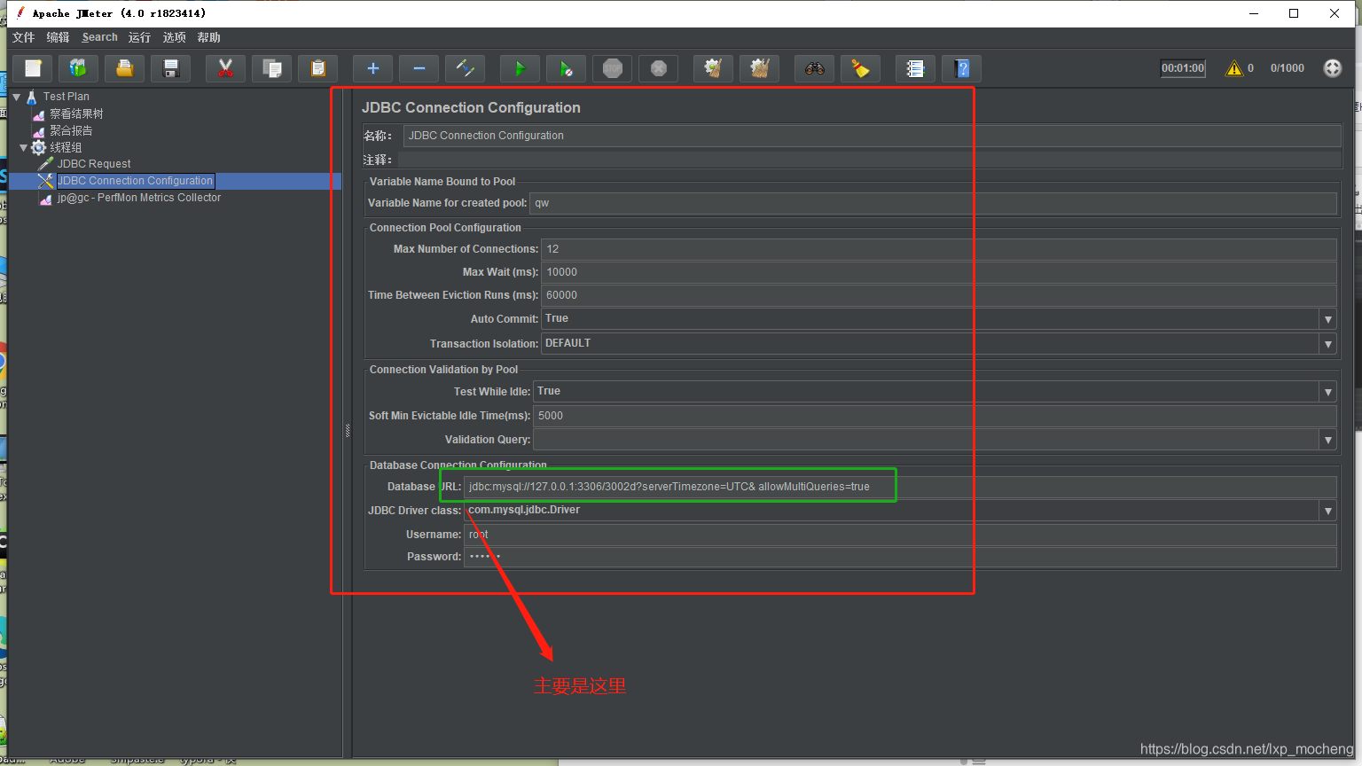Viewport: 1362px width, 766px height.
Task: Open Help with question mark icon
Action: click(962, 68)
